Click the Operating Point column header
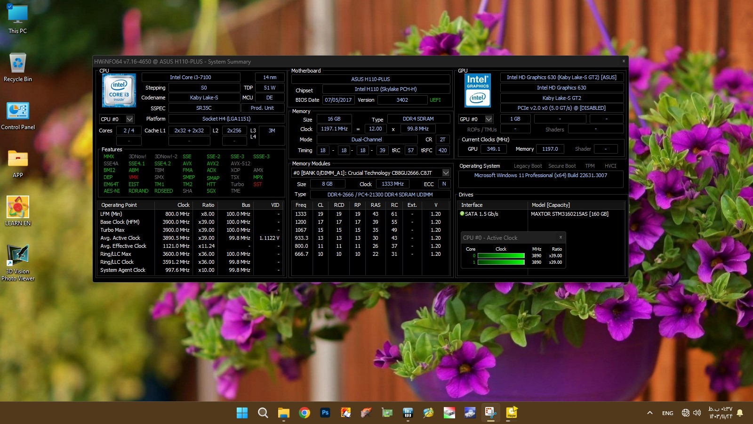753x424 pixels. click(x=126, y=205)
